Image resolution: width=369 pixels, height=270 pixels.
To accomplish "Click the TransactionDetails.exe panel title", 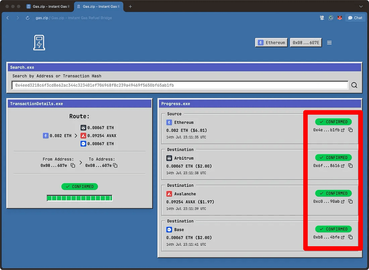I will 37,104.
